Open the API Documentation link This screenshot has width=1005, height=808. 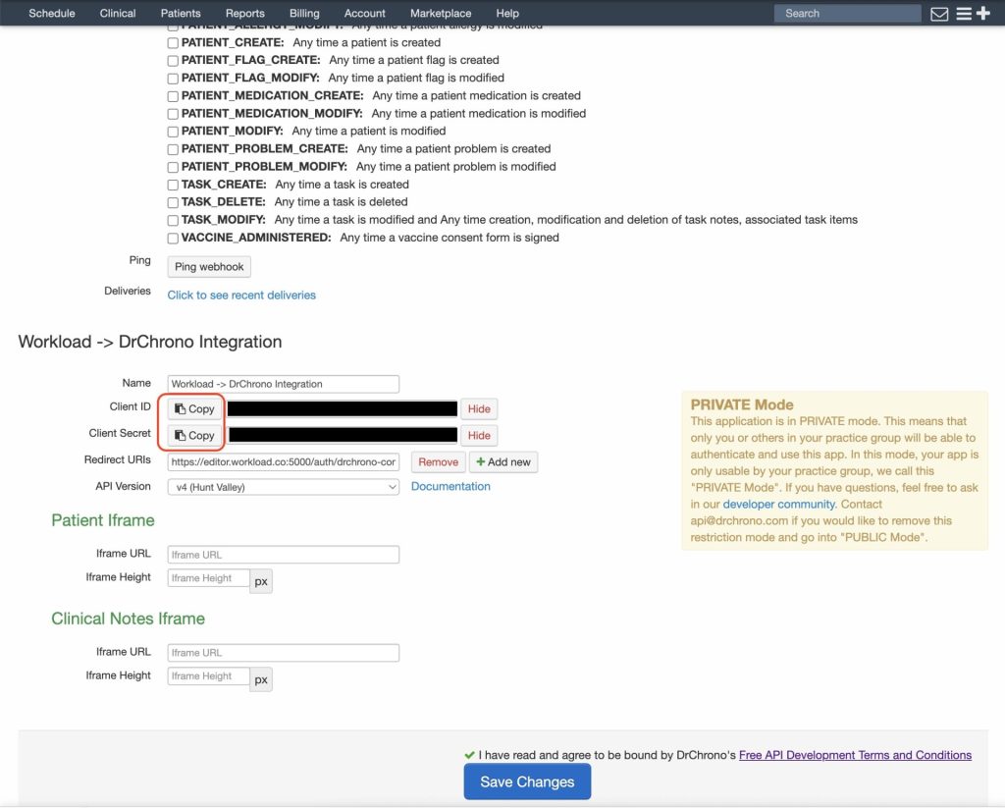(x=450, y=487)
